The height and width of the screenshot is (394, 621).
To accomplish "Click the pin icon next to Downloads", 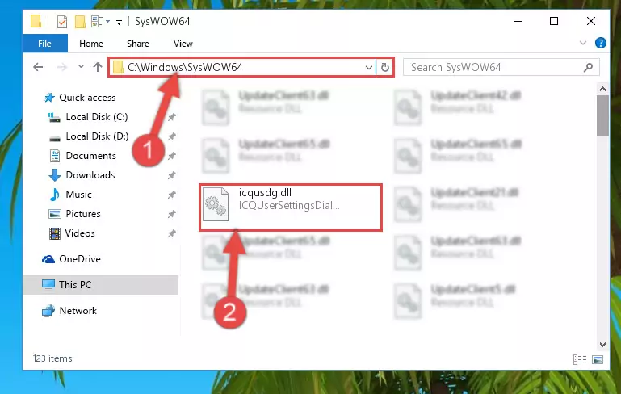I will pos(171,175).
